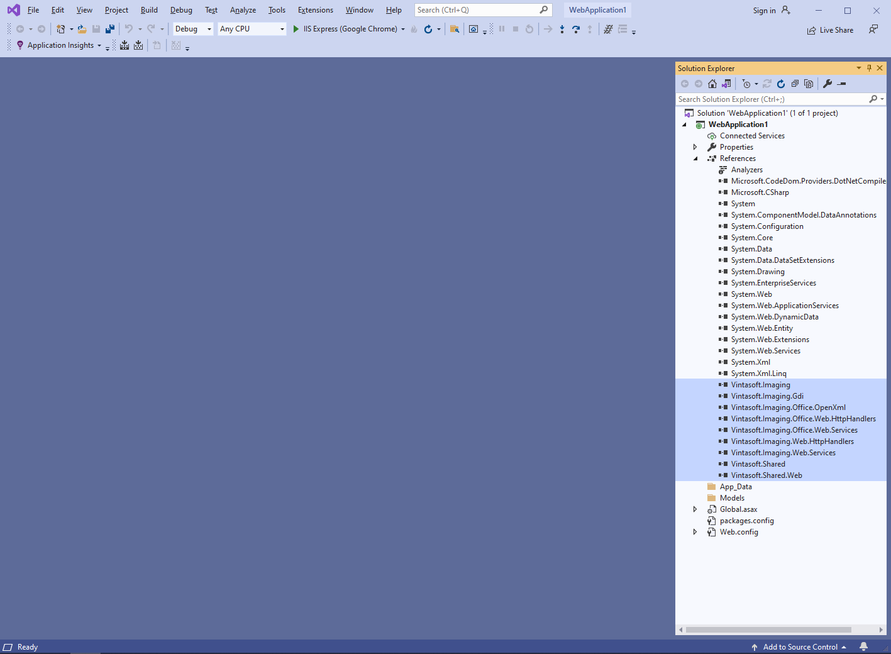This screenshot has height=654, width=891.
Task: Open Properties via the wrench icon
Action: [827, 84]
